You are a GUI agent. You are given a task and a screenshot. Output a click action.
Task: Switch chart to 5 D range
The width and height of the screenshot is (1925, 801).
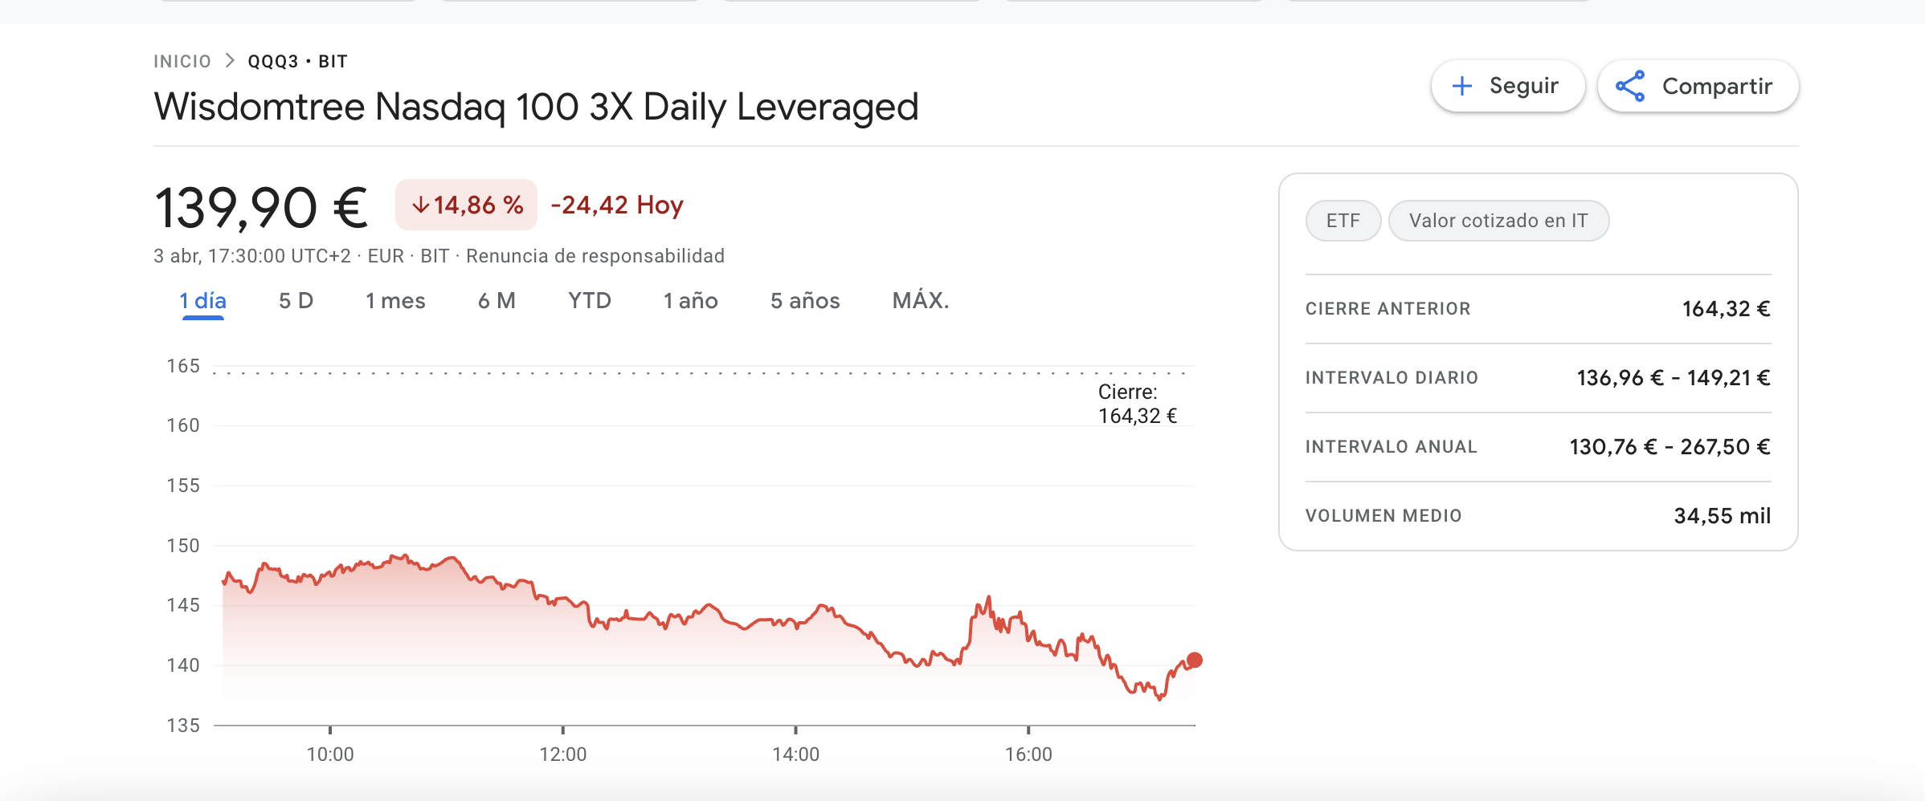tap(296, 301)
